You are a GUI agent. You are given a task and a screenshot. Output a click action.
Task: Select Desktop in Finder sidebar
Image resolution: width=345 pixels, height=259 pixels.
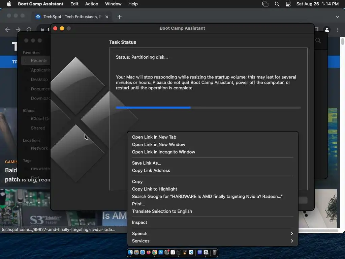pyautogui.click(x=39, y=79)
